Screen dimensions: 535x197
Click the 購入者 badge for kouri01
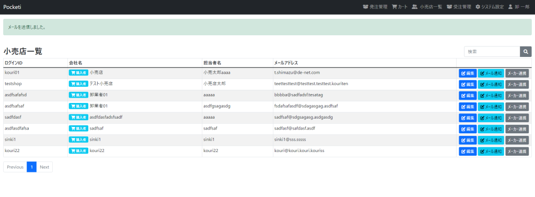[78, 73]
